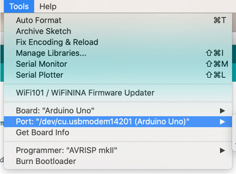Click the ⌘T shortcut hint for Auto Format
Image resolution: width=236 pixels, height=174 pixels.
point(219,20)
